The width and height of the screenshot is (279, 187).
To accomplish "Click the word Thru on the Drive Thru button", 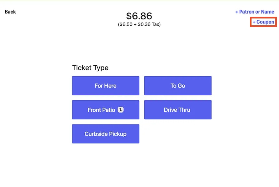I will click(x=184, y=110).
